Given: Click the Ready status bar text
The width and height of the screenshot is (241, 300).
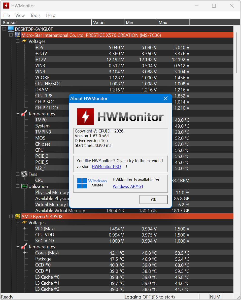Looking at the screenshot, I should tap(7, 297).
